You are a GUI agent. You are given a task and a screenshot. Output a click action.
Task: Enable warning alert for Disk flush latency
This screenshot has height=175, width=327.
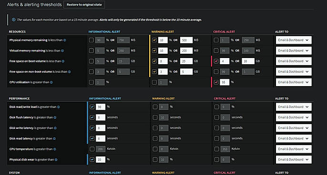pyautogui.click(x=155, y=117)
